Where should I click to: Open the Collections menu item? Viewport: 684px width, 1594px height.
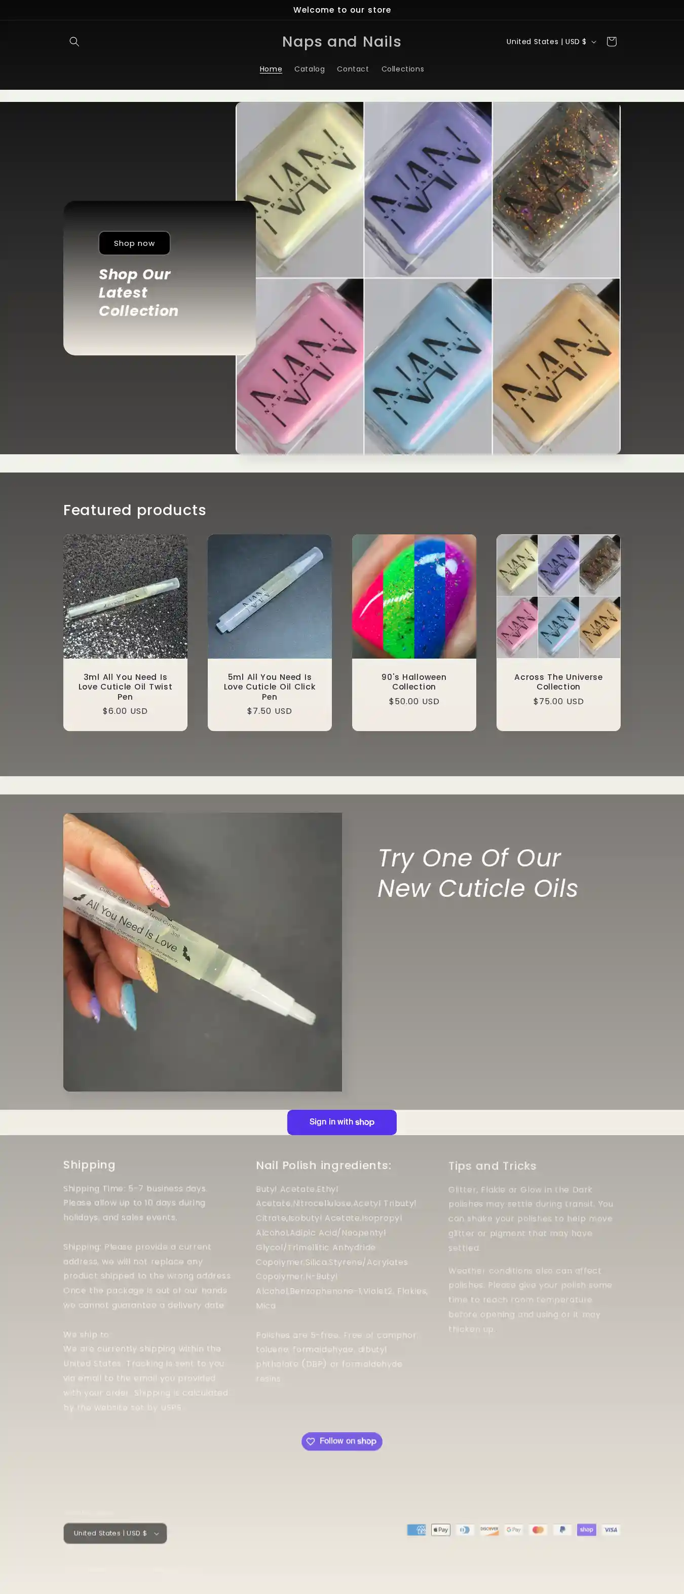click(x=403, y=68)
